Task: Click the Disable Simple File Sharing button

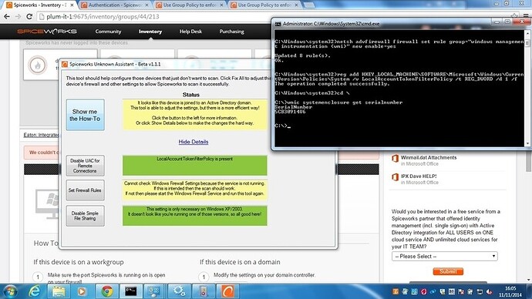Action: tap(85, 216)
